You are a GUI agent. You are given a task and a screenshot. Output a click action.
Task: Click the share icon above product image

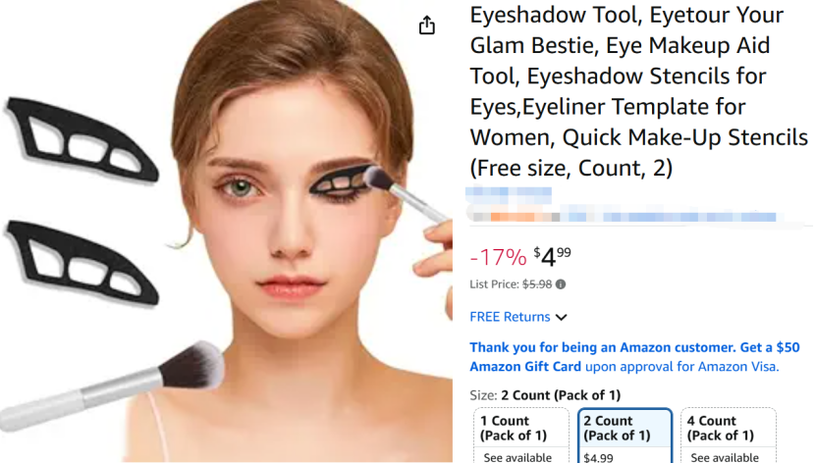pos(427,25)
